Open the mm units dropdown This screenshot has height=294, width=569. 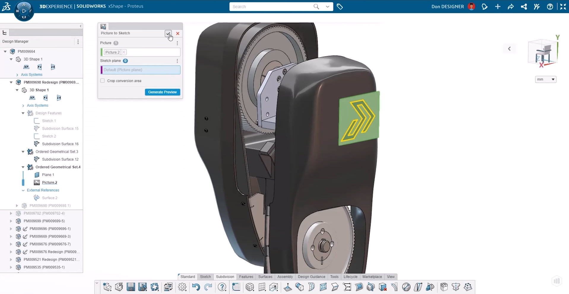point(546,79)
